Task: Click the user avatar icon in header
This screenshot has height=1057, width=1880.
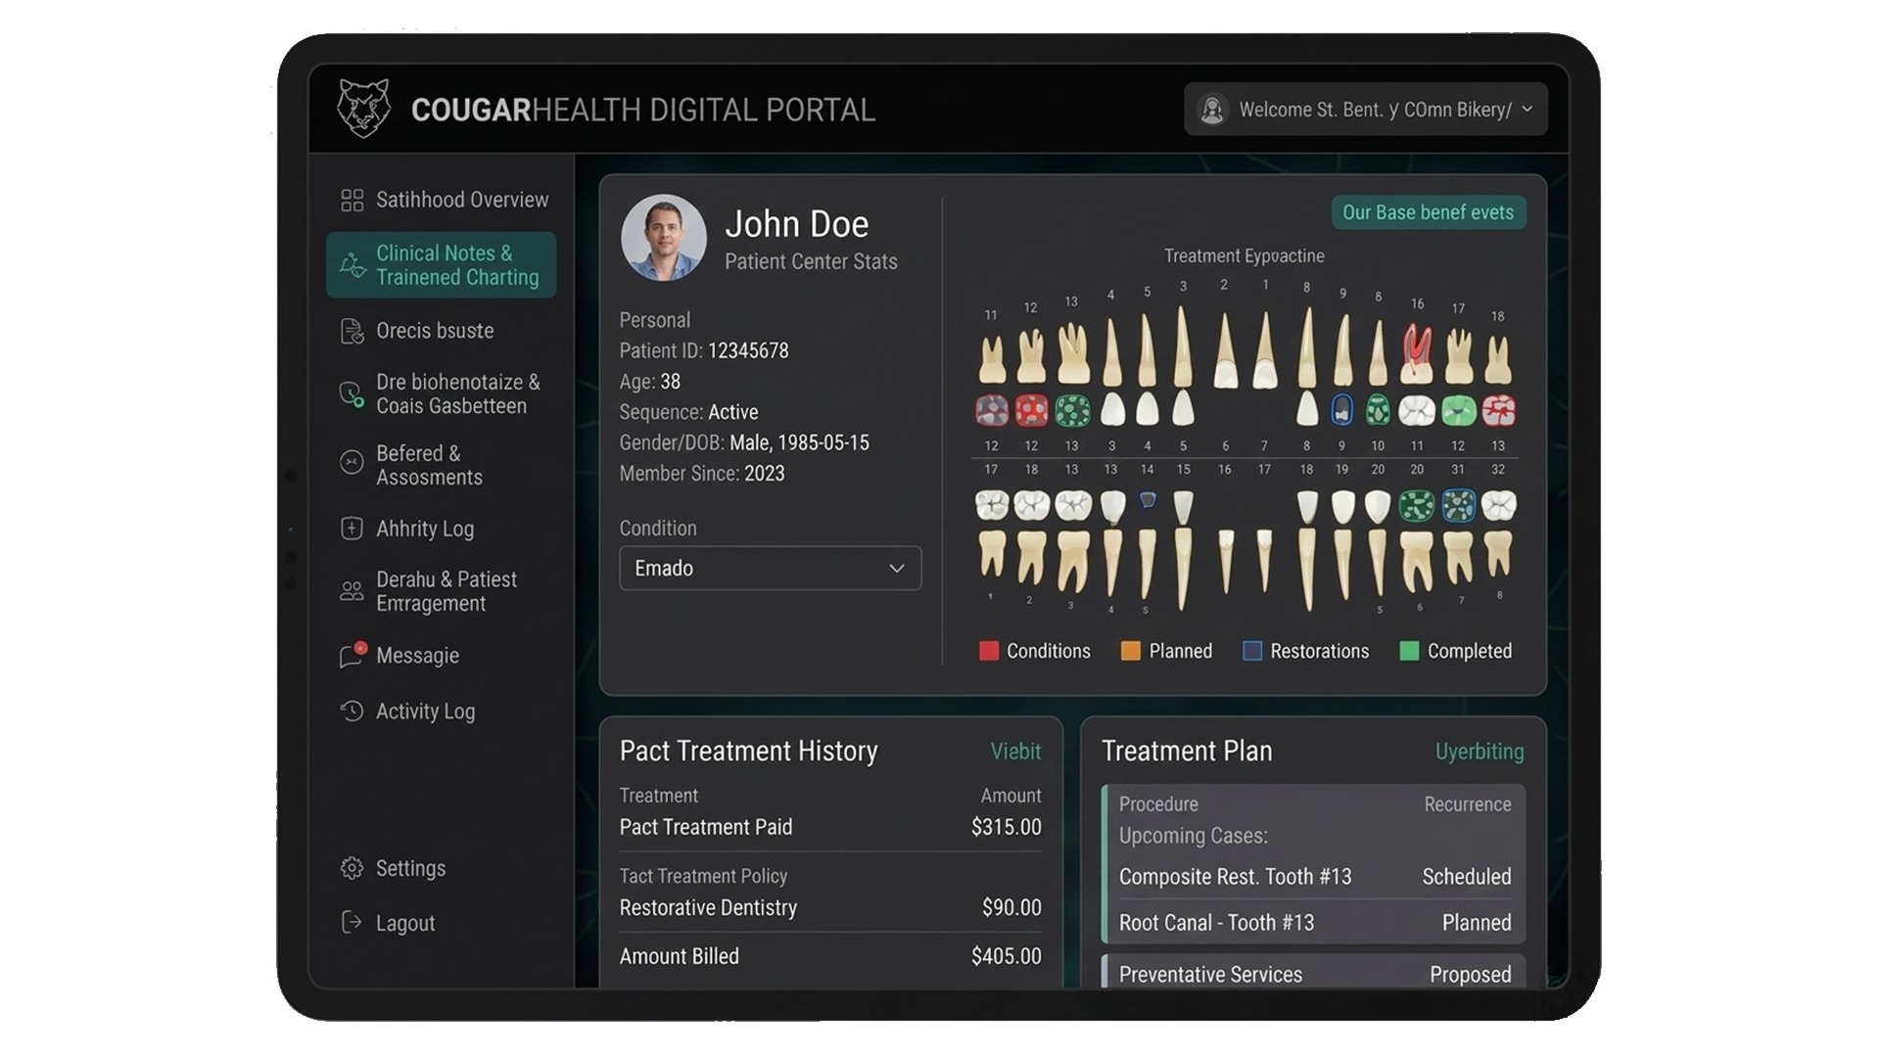Action: [1212, 110]
